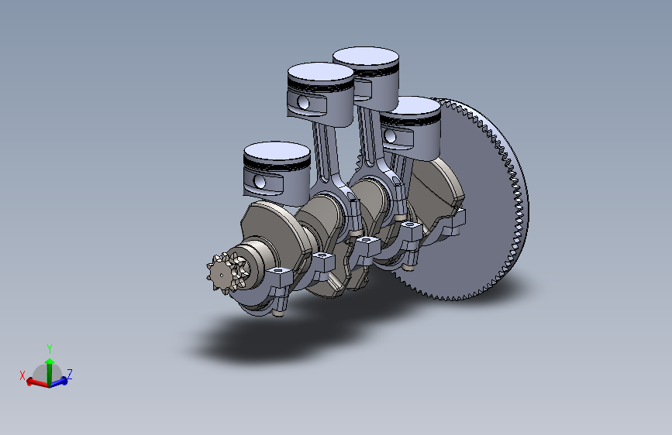Viewport: 672px width, 435px height.
Task: Click the blue Z axis arrow of the triad
Action: coord(60,380)
